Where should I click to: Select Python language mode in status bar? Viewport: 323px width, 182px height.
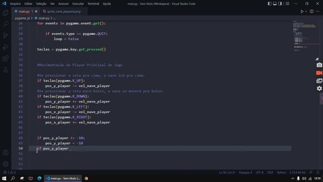coord(282,172)
